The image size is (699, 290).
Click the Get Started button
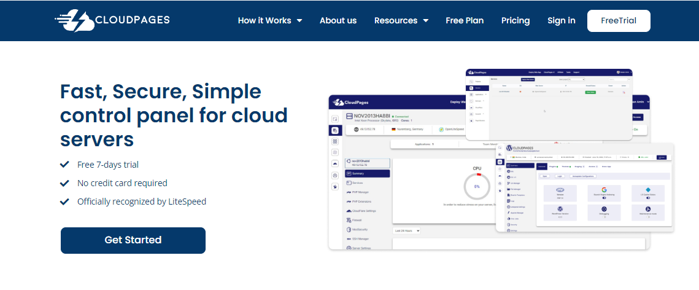pos(133,240)
